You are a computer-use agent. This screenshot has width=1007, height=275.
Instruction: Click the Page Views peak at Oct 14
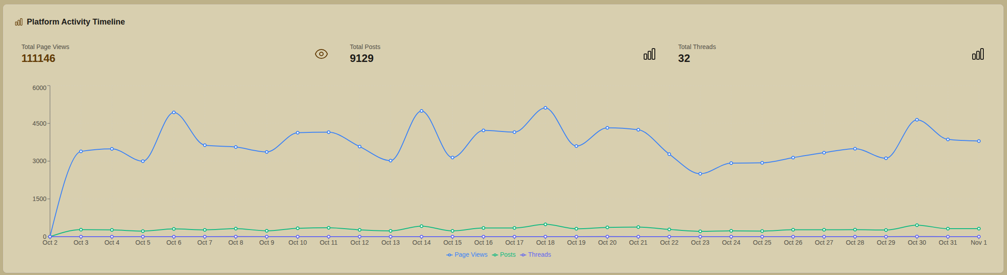click(421, 111)
